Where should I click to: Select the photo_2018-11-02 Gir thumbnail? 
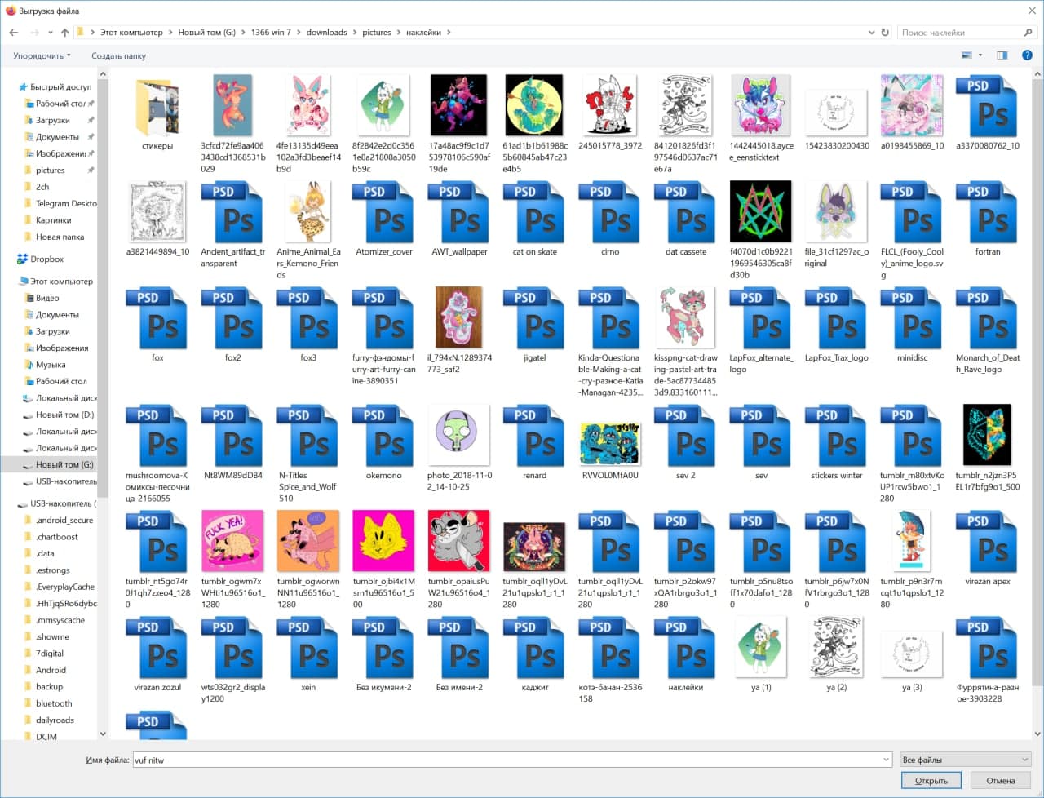pyautogui.click(x=459, y=434)
